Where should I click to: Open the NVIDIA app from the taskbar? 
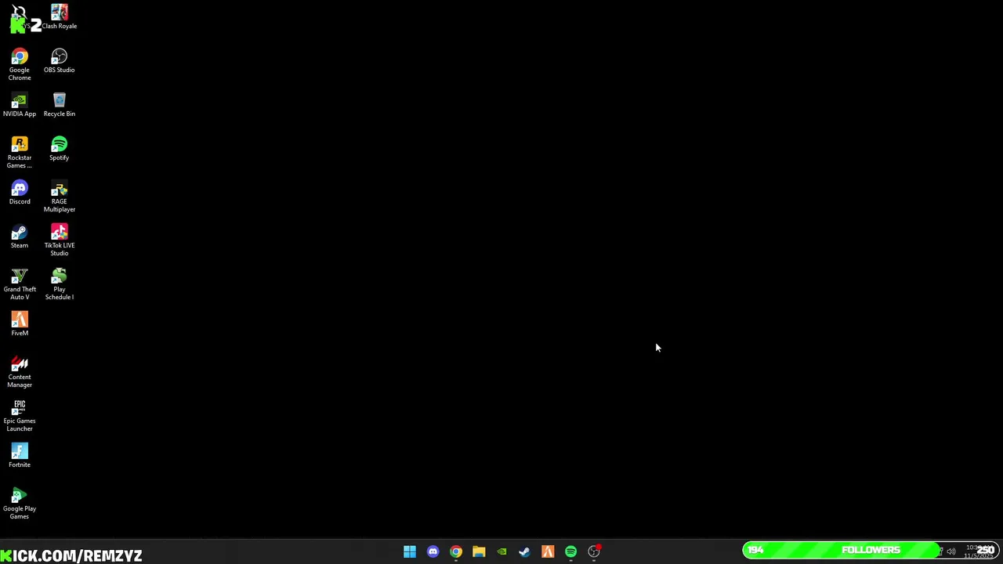point(501,551)
